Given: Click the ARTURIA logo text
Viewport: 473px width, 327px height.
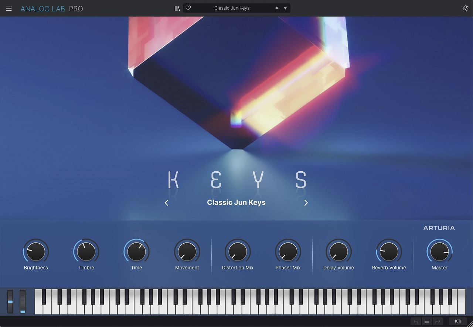Looking at the screenshot, I should pos(439,228).
